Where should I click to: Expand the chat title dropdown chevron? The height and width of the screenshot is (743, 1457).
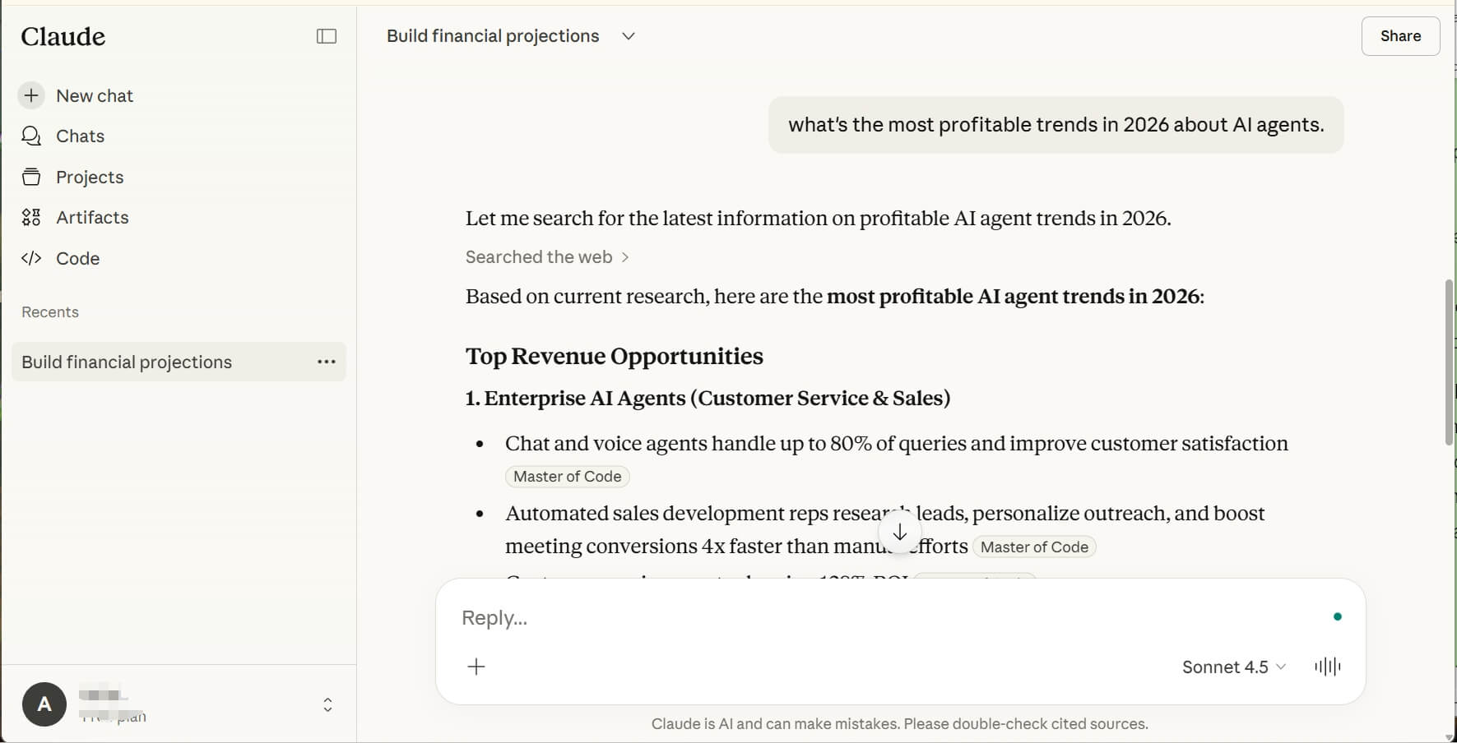click(x=629, y=36)
